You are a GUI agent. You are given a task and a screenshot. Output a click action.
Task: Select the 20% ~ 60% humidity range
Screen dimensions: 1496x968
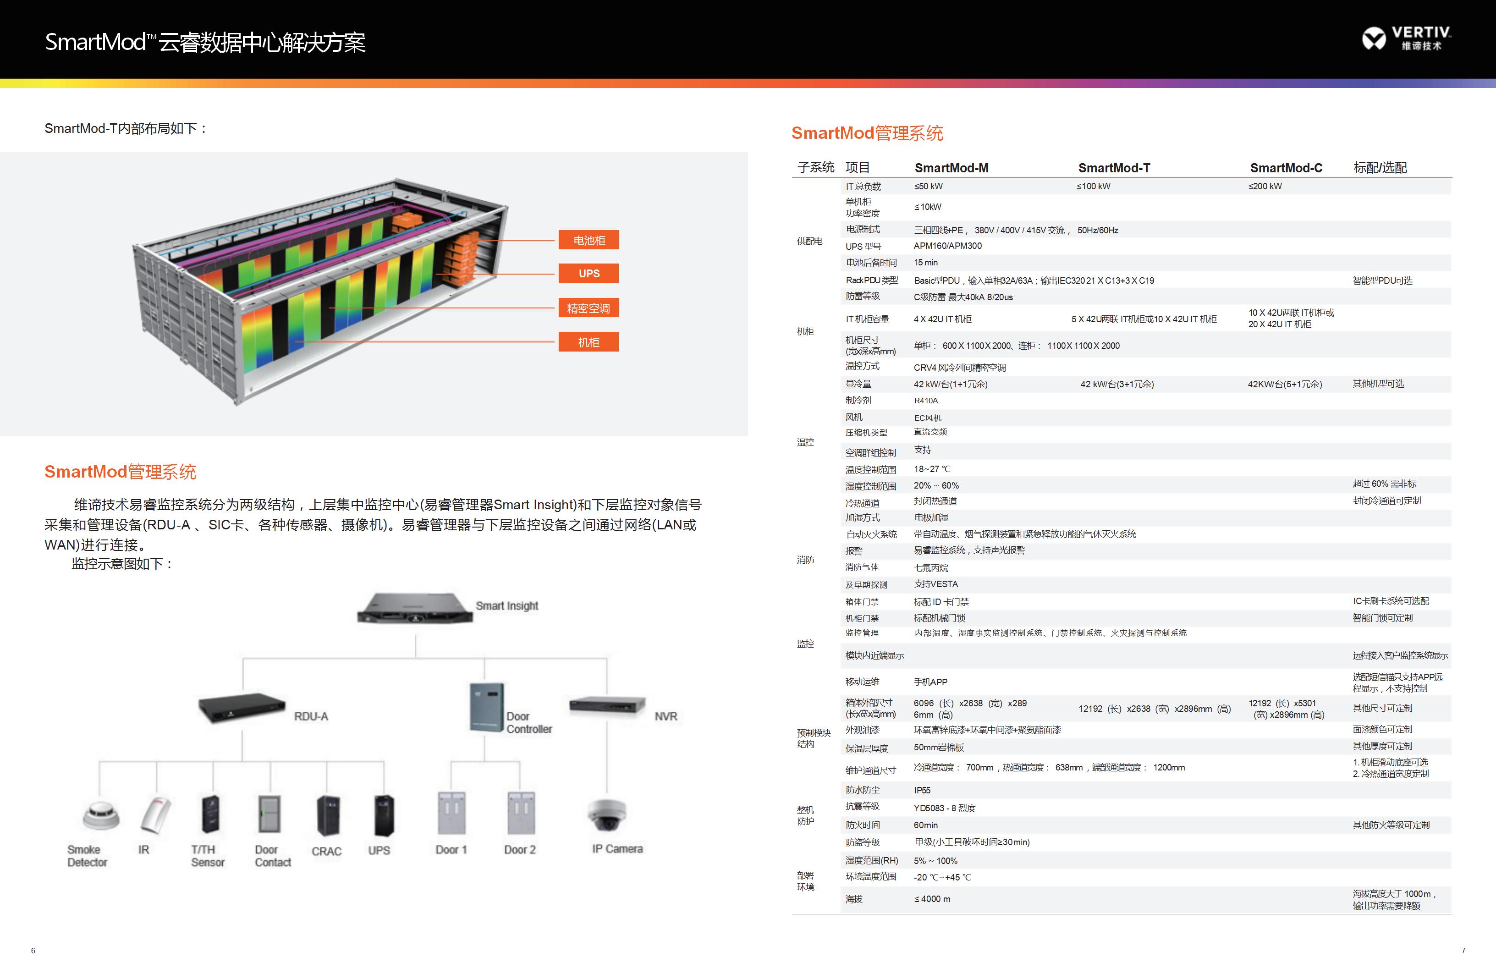(936, 485)
